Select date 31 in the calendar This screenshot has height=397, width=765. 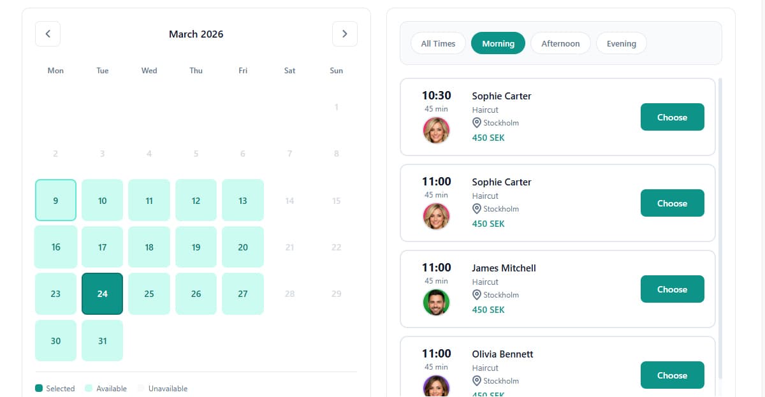pyautogui.click(x=103, y=341)
